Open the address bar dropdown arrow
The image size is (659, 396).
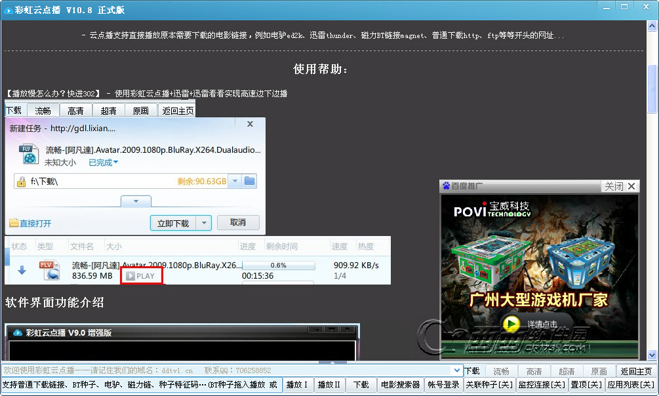coord(456,370)
